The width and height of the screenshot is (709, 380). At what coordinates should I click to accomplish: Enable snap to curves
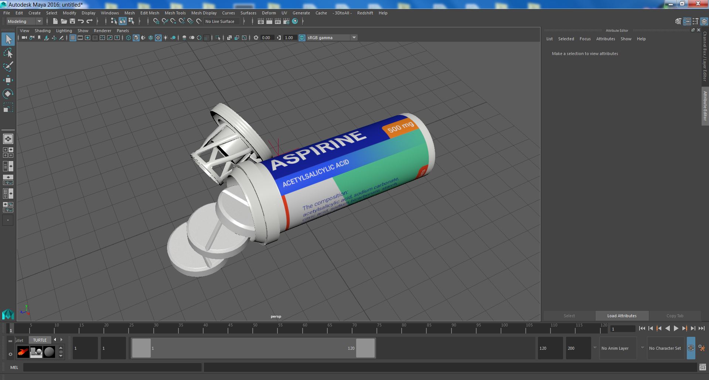coord(165,21)
